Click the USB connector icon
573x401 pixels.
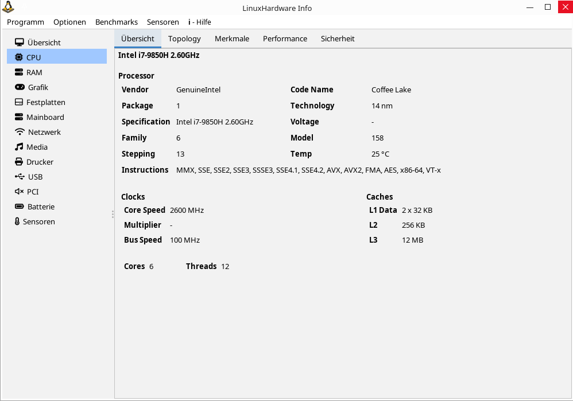tap(20, 177)
